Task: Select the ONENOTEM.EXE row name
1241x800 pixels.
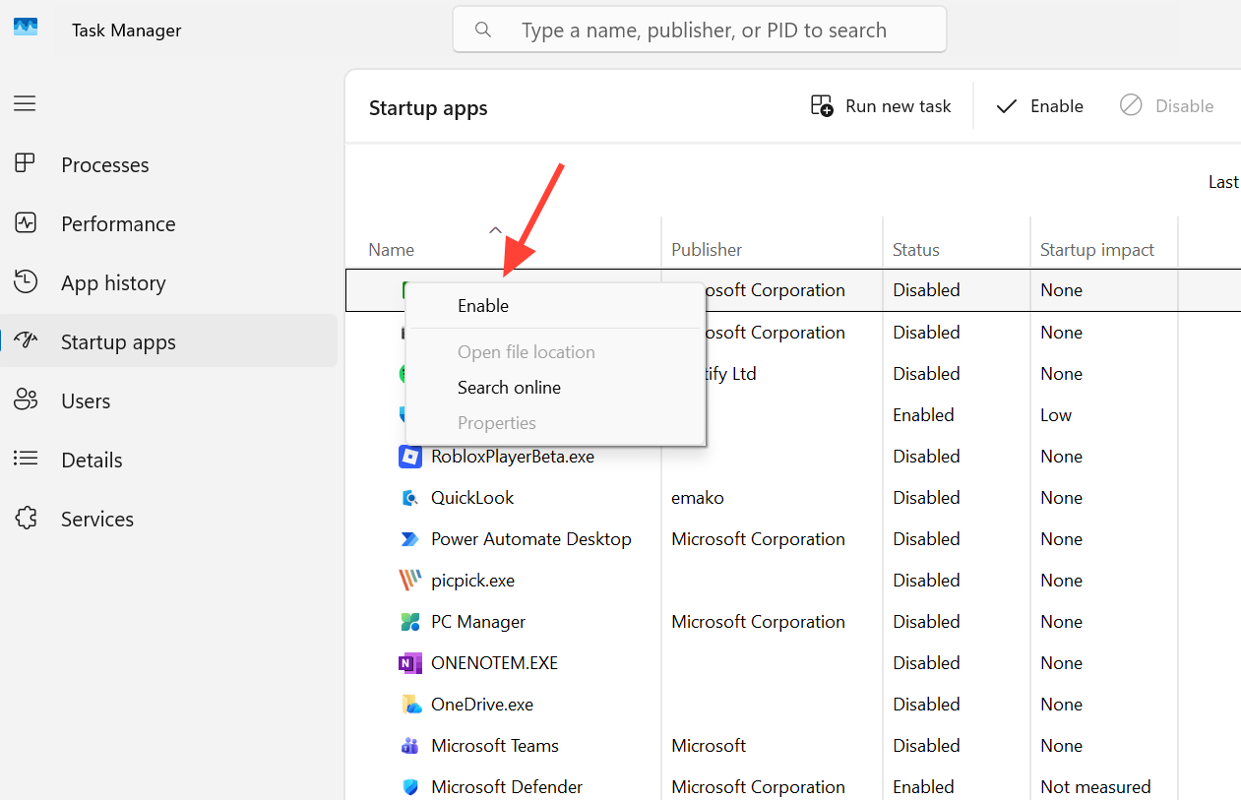Action: coord(495,663)
